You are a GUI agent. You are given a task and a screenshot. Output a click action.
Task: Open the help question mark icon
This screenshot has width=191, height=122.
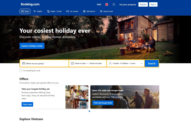114,5
